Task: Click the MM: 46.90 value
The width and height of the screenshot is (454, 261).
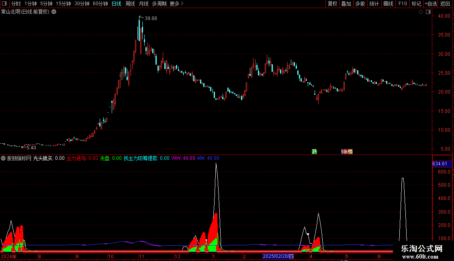Action: 208,158
